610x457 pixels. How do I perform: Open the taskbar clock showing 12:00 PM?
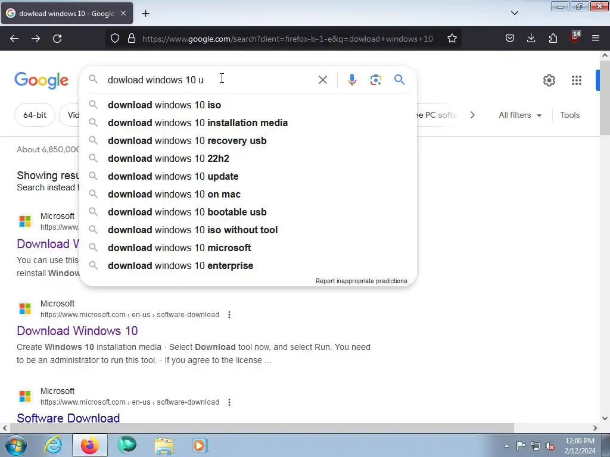(x=580, y=446)
